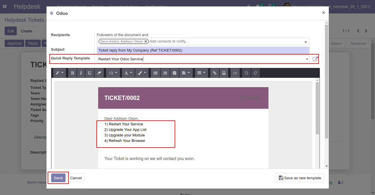Screen dimensions: 375x195
Task: Go to the previous record arrow
Action: click(358, 31)
